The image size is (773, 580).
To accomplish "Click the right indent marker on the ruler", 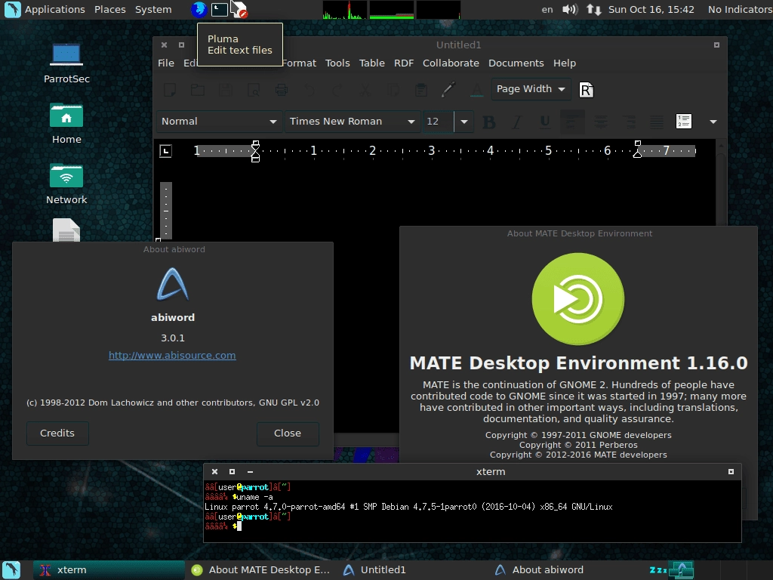I will point(637,149).
